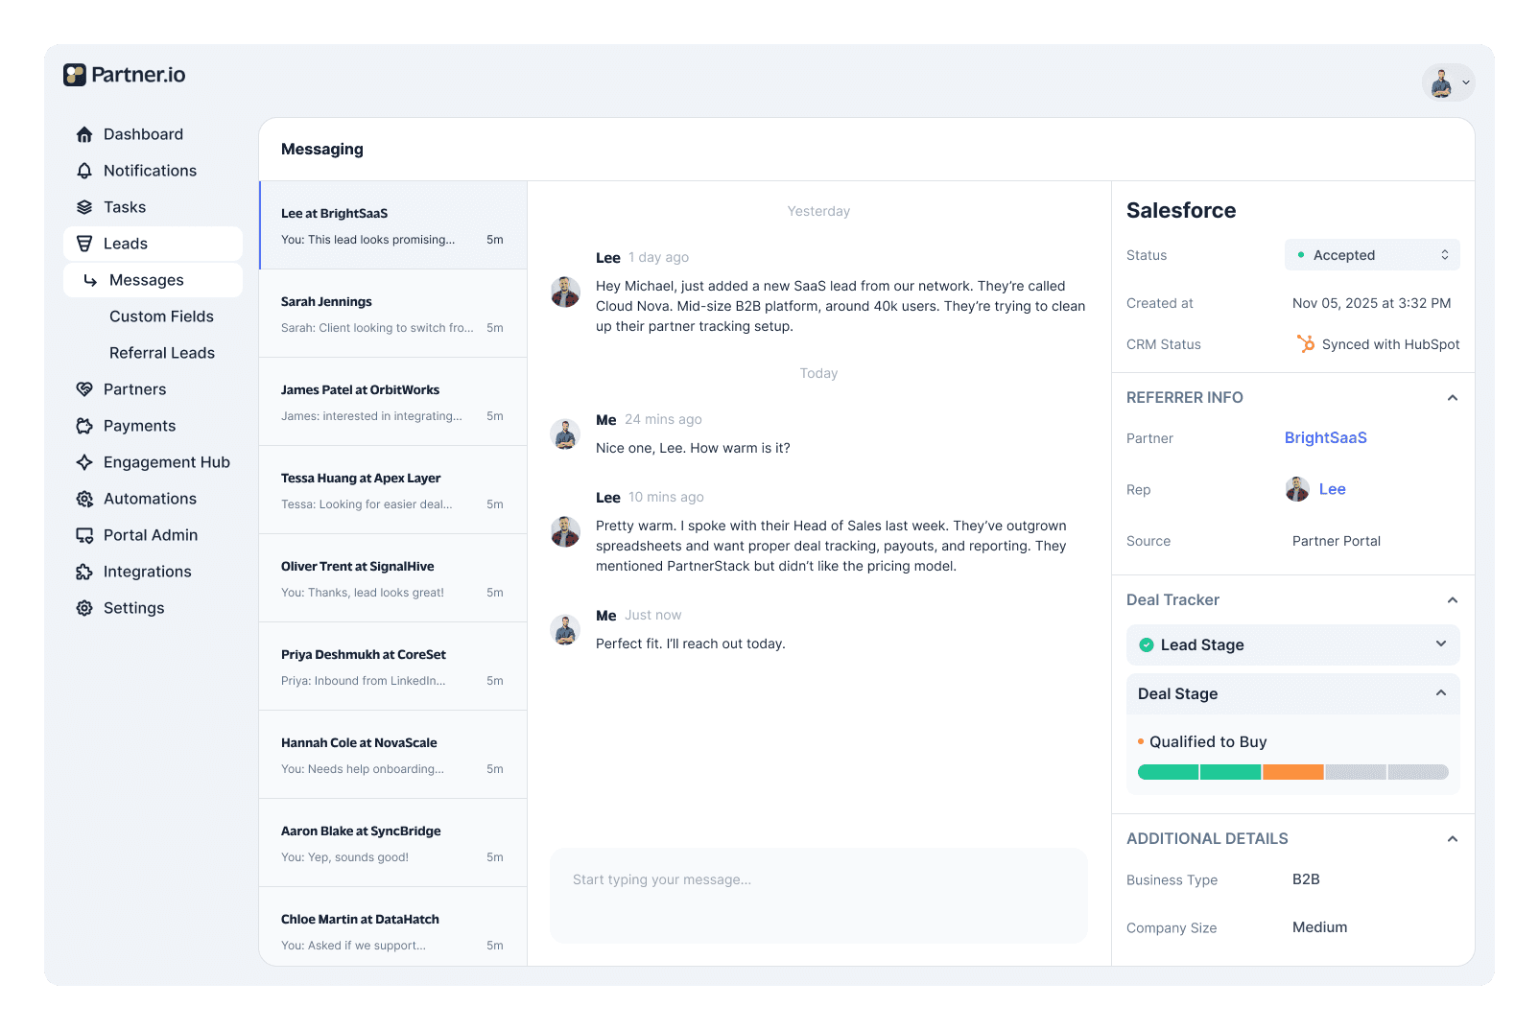Click 'Synced with HubSpot' CRM status text
The width and height of the screenshot is (1539, 1030).
point(1390,344)
